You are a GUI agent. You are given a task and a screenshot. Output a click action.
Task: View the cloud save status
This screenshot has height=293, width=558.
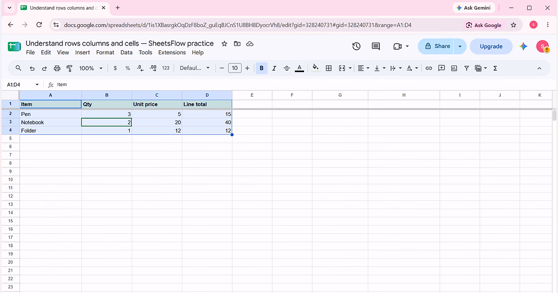tap(250, 43)
